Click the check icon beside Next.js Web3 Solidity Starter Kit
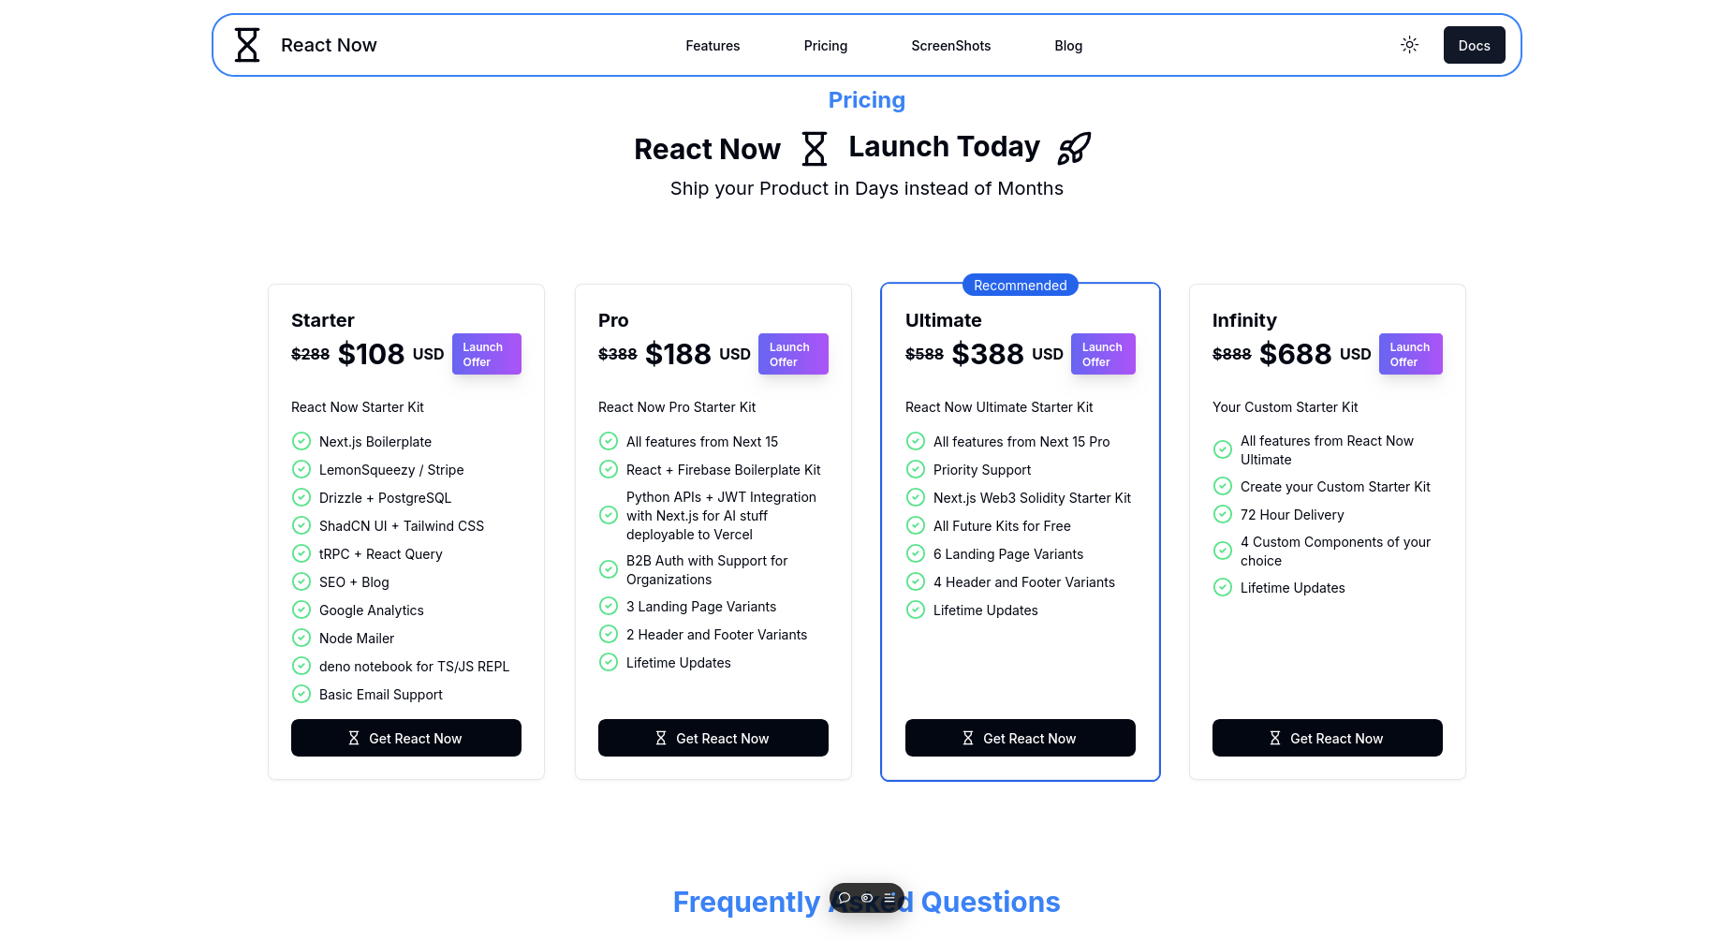 (x=916, y=497)
